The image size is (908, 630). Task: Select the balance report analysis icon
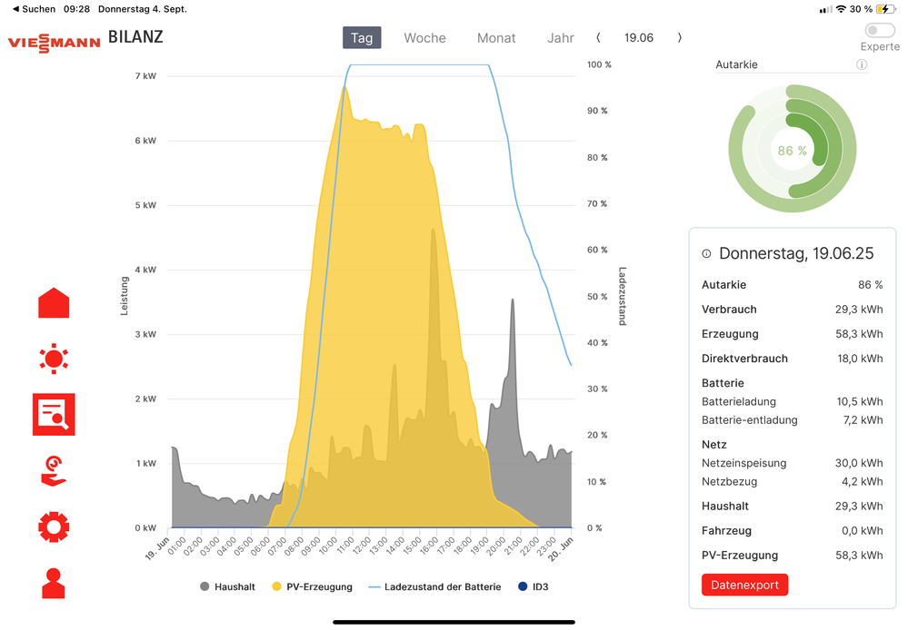54,415
